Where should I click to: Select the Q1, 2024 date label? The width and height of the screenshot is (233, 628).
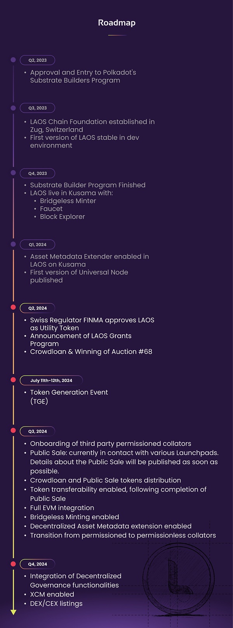(x=37, y=244)
